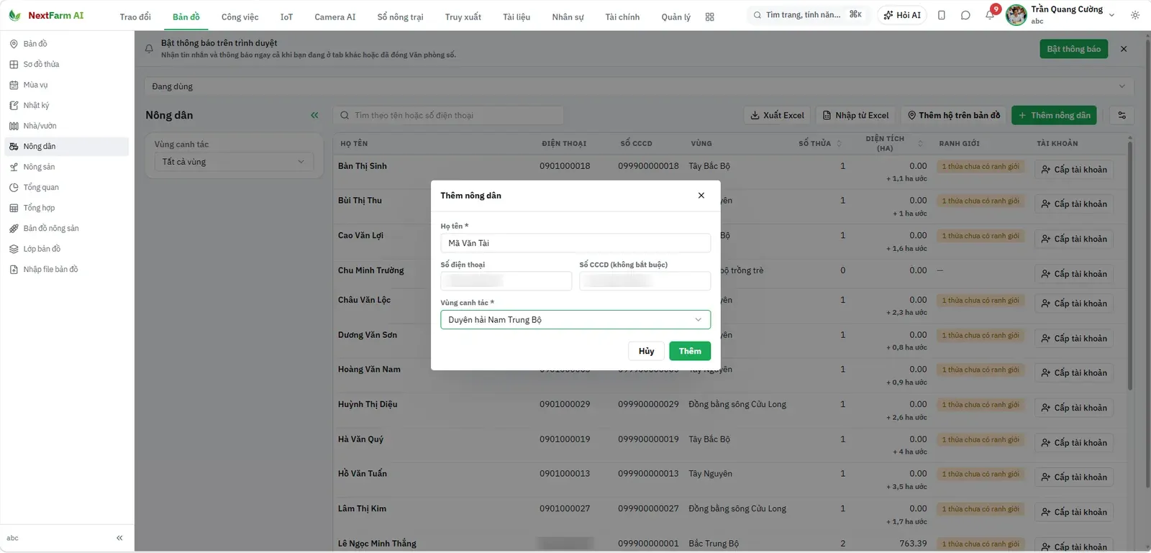Click Cấp tài khoản for Hà Văn Quý

(1074, 443)
